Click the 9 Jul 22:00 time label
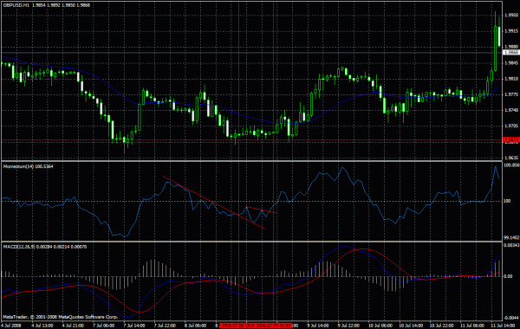Image resolution: width=520 pixels, height=329 pixels. (349, 326)
